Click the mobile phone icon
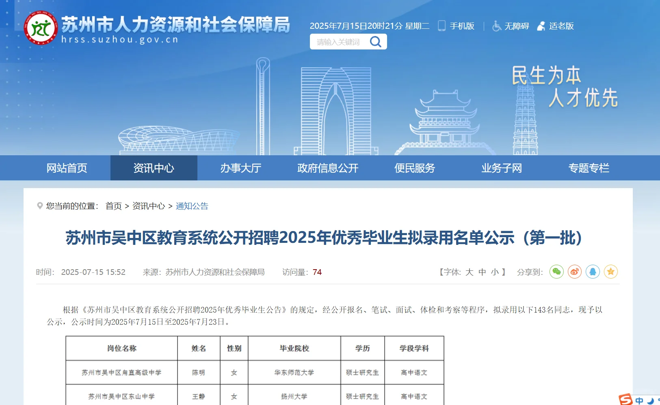 [441, 26]
